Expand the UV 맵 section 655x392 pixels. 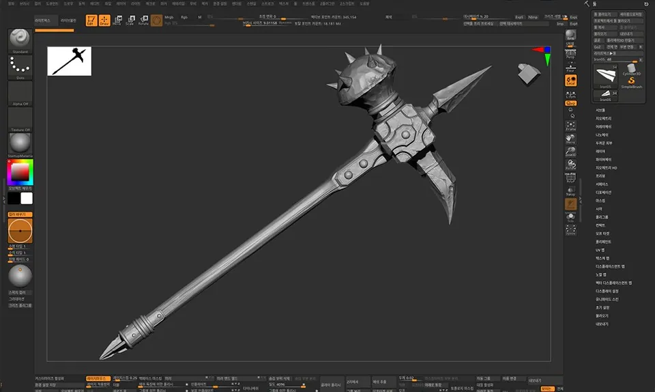(600, 250)
